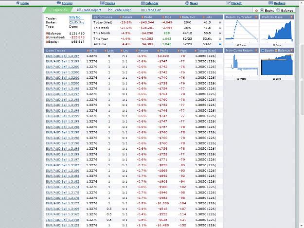This screenshot has height=228, width=304.
Task: Click the -$3,820 profit cell
Action: 162,56
